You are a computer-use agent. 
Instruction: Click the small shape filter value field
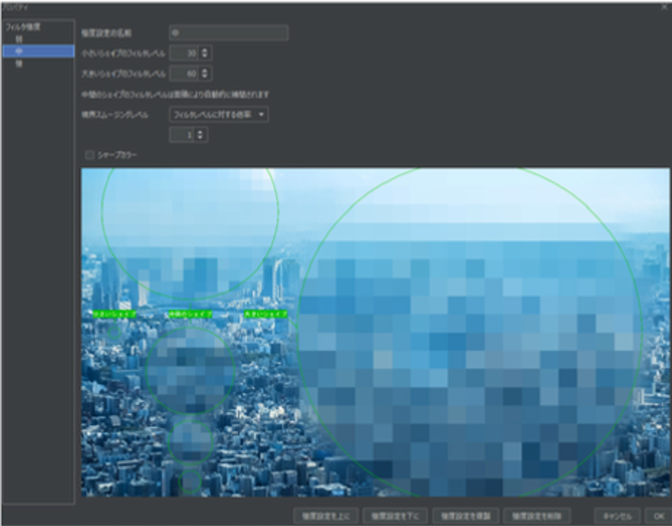(185, 53)
